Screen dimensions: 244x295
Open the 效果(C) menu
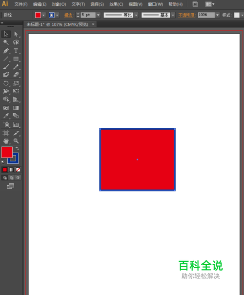[116, 4]
